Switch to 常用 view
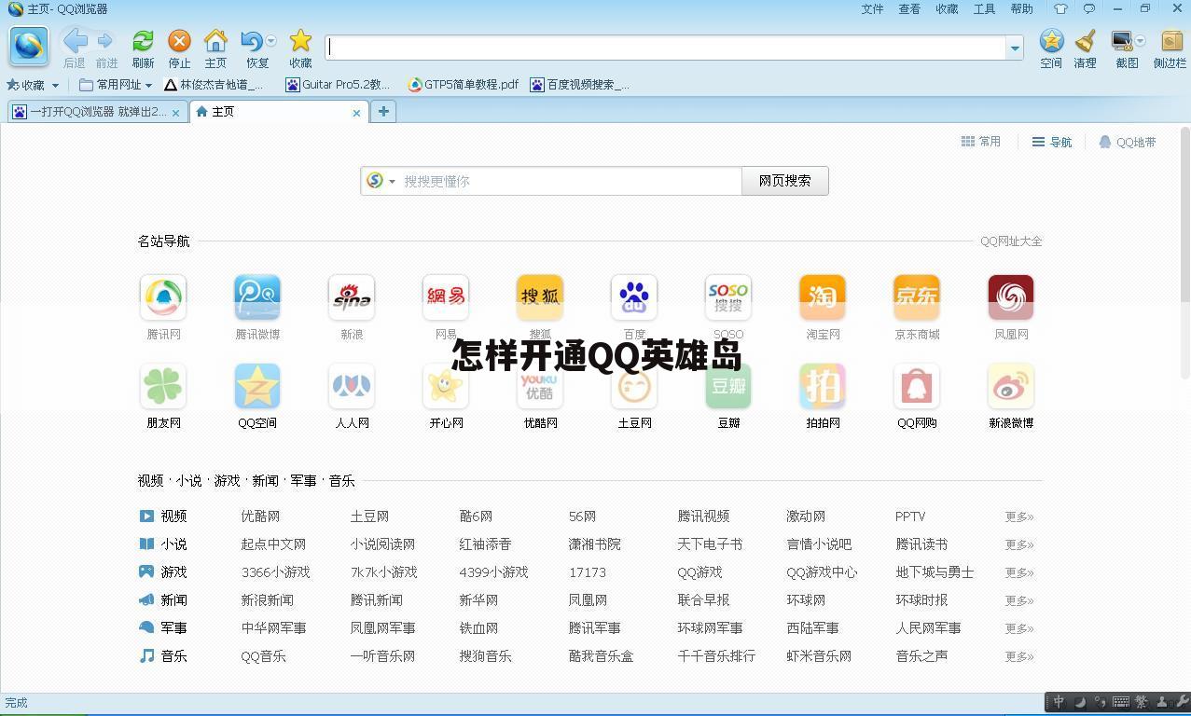The width and height of the screenshot is (1191, 716). [x=981, y=142]
